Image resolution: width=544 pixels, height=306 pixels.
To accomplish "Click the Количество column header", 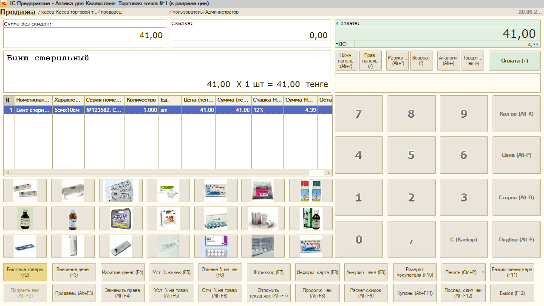I will 141,100.
